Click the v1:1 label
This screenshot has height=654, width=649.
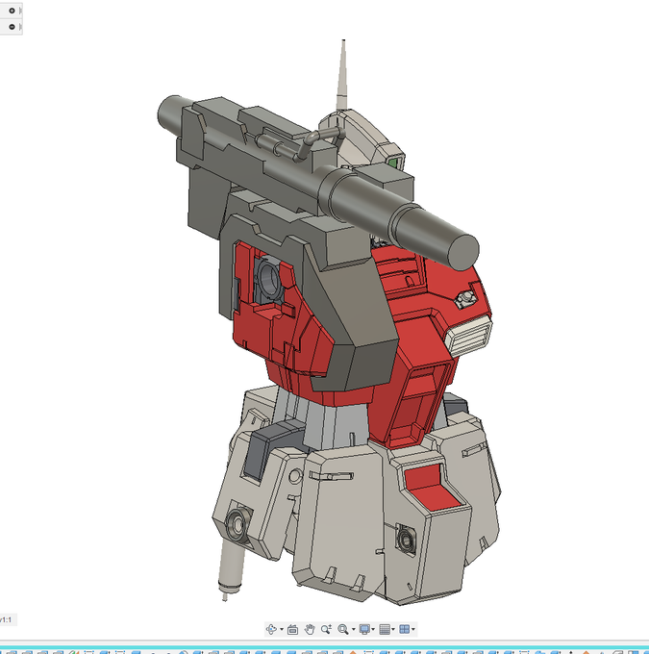pos(6,619)
